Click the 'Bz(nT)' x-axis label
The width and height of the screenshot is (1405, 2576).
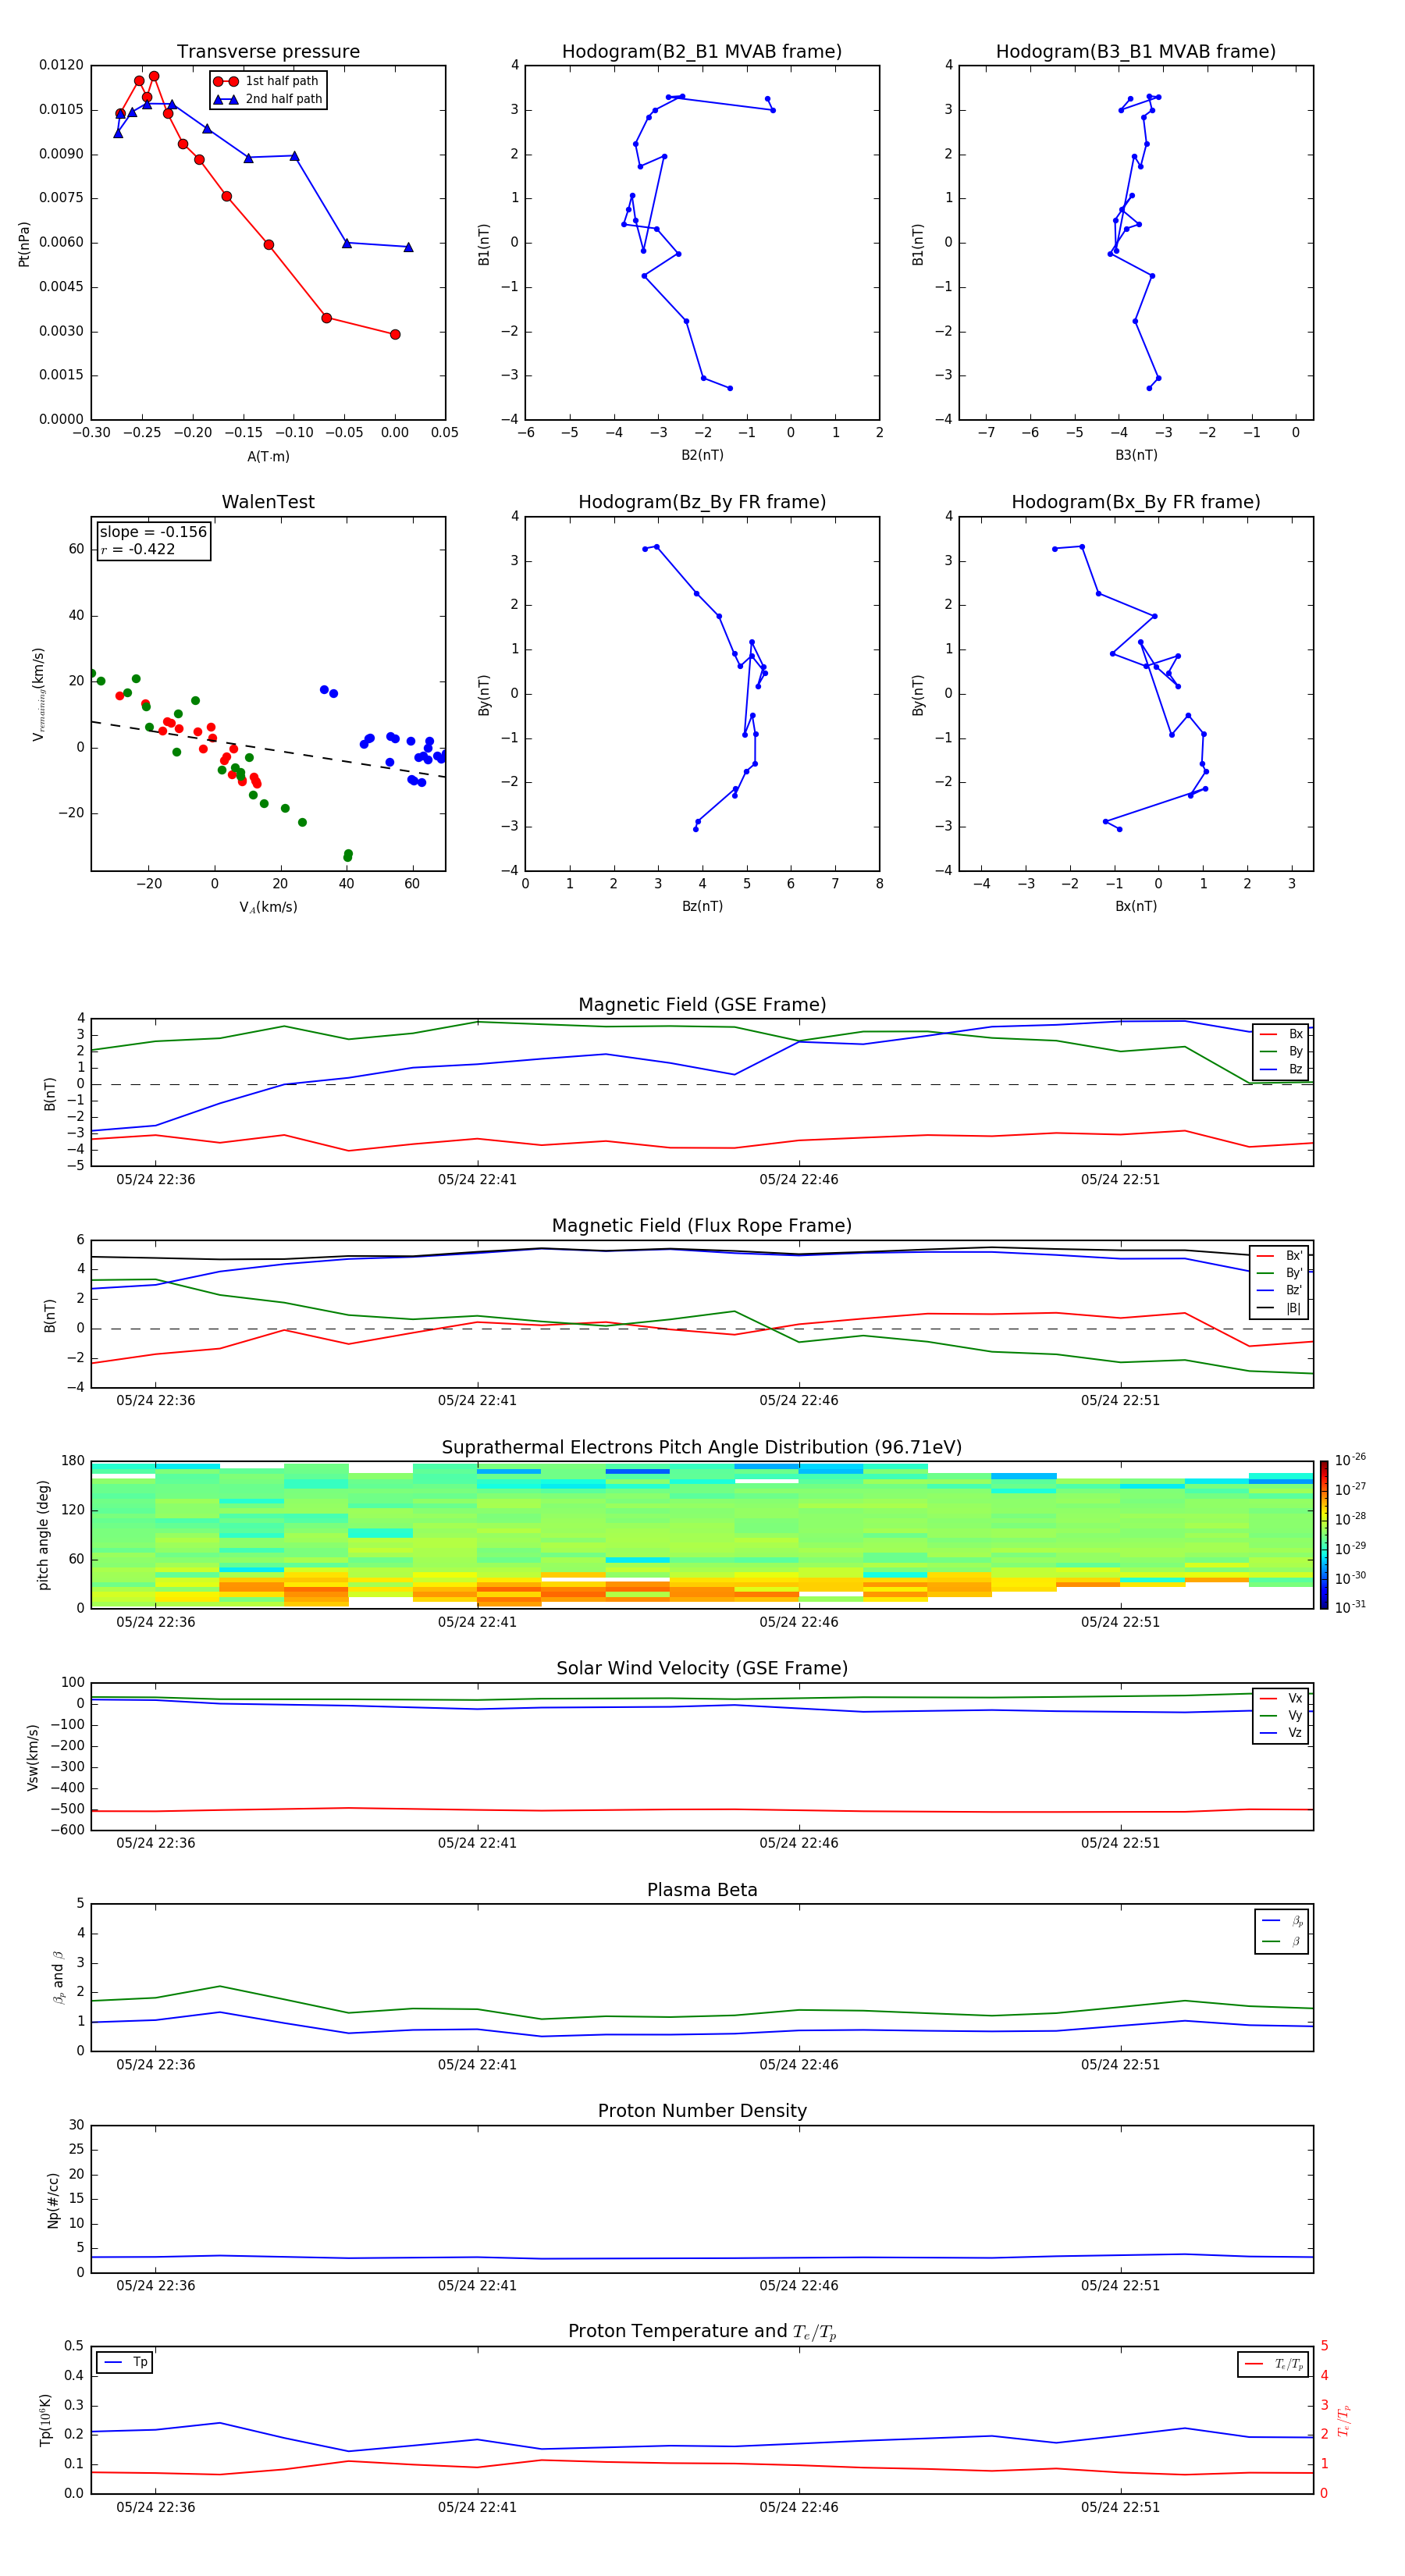pyautogui.click(x=702, y=906)
